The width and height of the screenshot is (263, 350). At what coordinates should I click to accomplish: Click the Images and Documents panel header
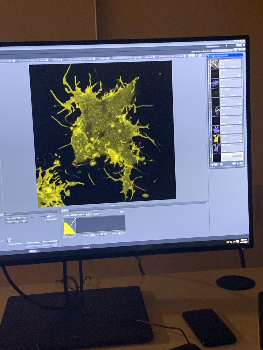[x=225, y=55]
